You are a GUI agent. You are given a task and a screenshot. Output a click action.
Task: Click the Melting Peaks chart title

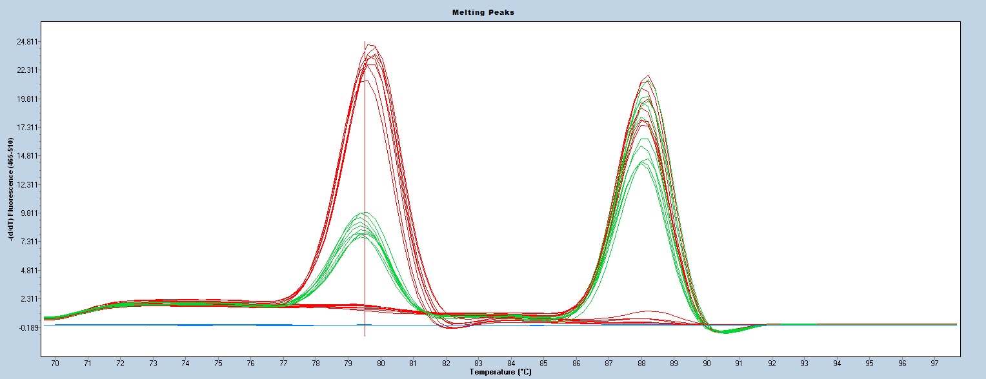click(492, 12)
